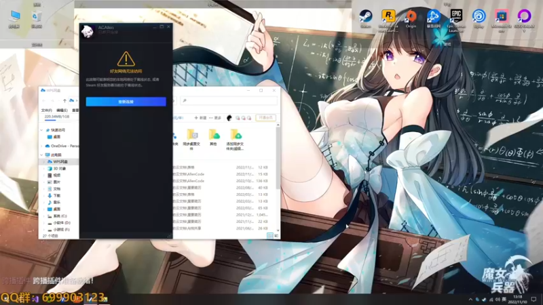This screenshot has width=543, height=305.
Task: Open the add sync folder item
Action: pyautogui.click(x=235, y=140)
